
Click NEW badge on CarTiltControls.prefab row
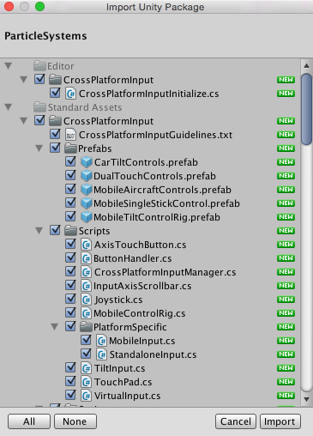(286, 162)
